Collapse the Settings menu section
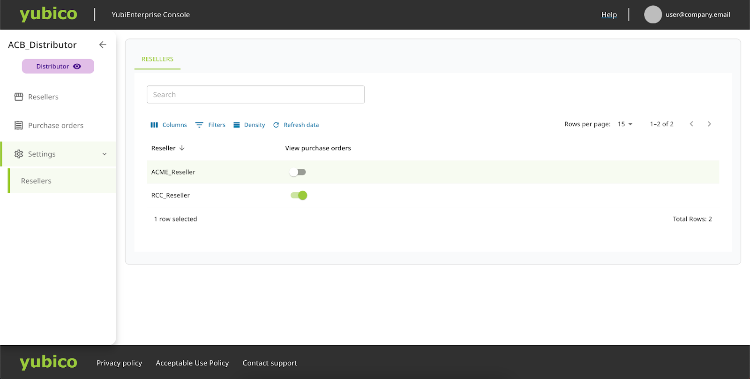The width and height of the screenshot is (750, 379). coord(105,154)
